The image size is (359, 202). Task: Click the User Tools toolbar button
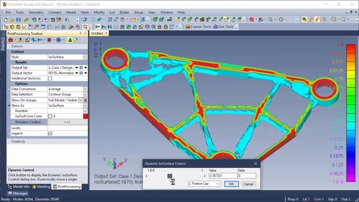pyautogui.click(x=223, y=27)
